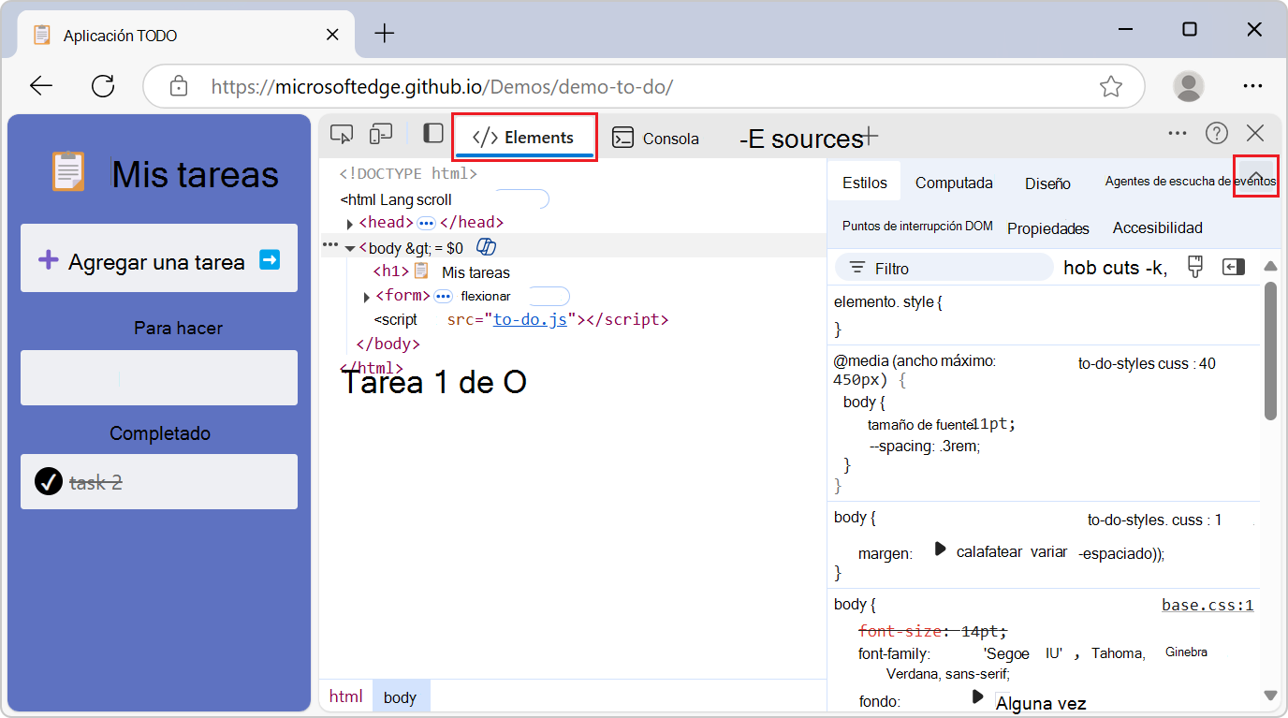Open the Computada tab
This screenshot has width=1288, height=718.
click(x=954, y=183)
